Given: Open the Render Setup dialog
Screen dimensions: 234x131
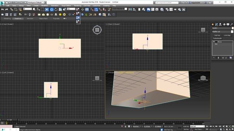Looking at the screenshot, I should pos(167,9).
